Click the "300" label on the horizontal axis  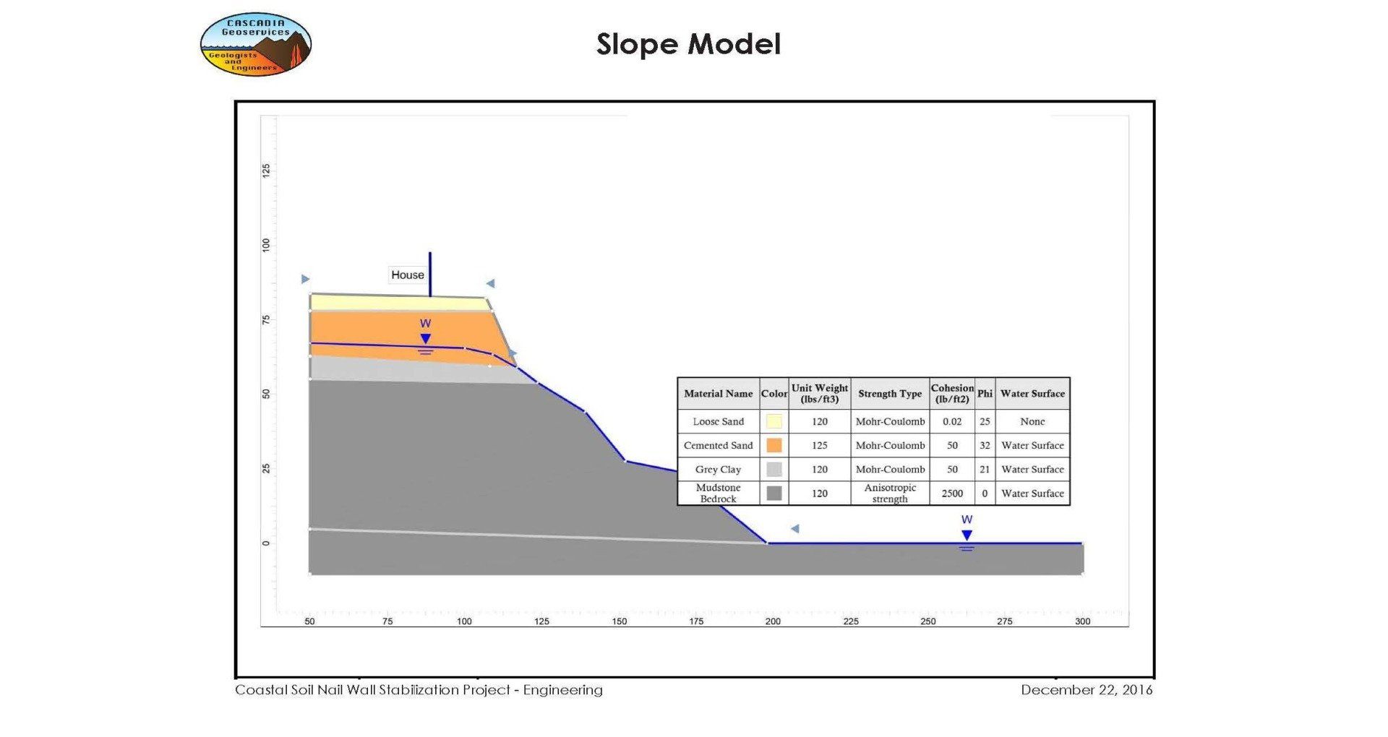pos(1082,621)
